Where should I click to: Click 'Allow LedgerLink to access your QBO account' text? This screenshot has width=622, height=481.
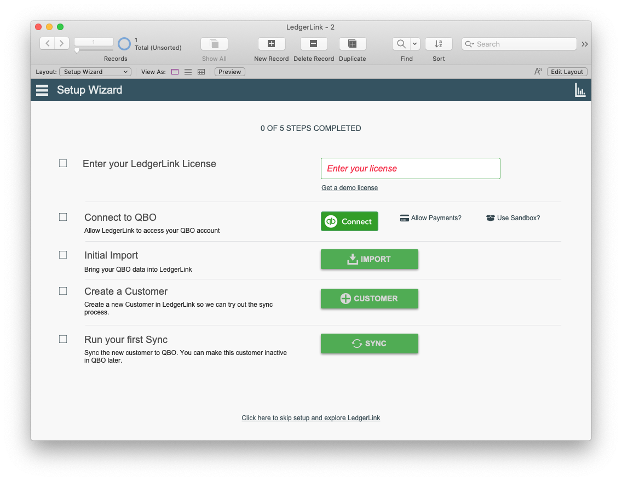point(152,231)
